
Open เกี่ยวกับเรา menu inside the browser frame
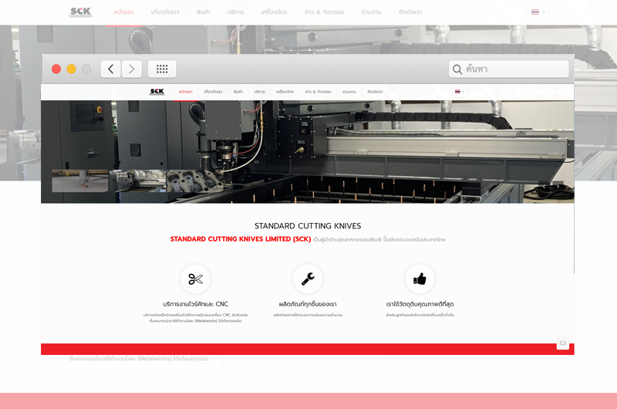213,92
